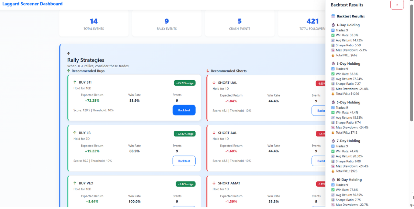The image size is (414, 209).
Task: Click the checkmark icon by Win Rate 33.3% in 1-Day Holding
Action: [333, 35]
